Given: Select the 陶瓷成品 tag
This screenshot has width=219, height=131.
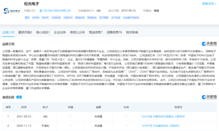Looking at the screenshot, I should click(x=80, y=18).
